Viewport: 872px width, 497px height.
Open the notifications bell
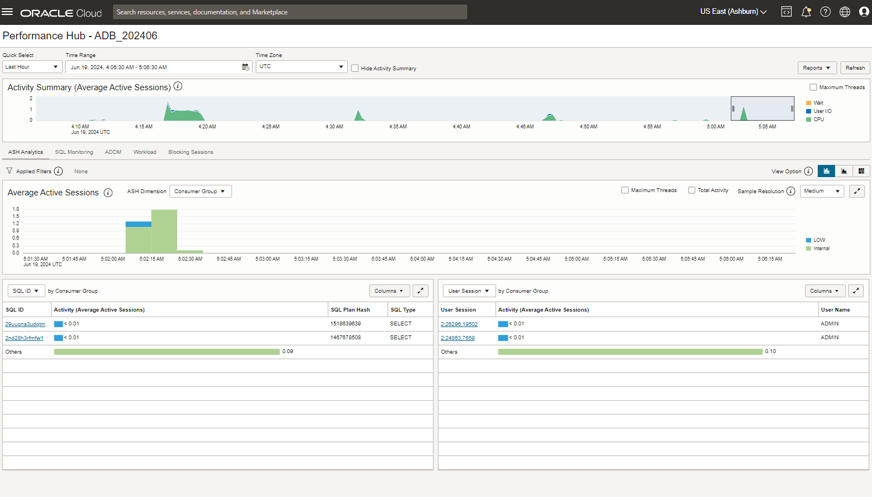click(x=806, y=12)
